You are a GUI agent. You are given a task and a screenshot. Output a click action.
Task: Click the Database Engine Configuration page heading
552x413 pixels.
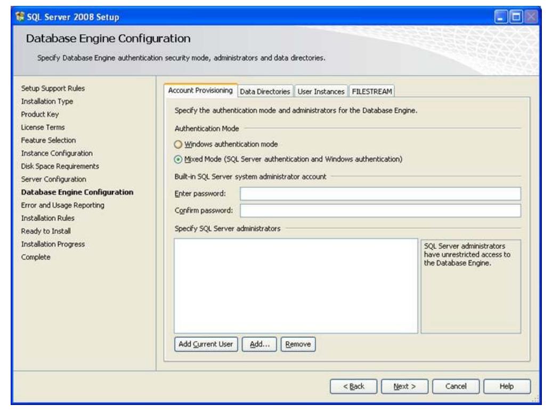coord(108,38)
